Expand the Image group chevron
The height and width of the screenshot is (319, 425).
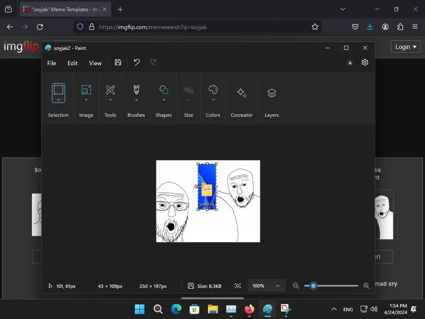pyautogui.click(x=86, y=100)
